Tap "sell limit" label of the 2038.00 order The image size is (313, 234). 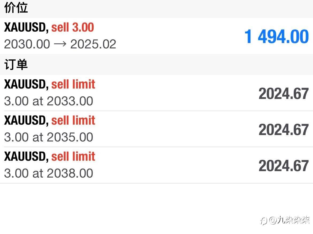73,156
